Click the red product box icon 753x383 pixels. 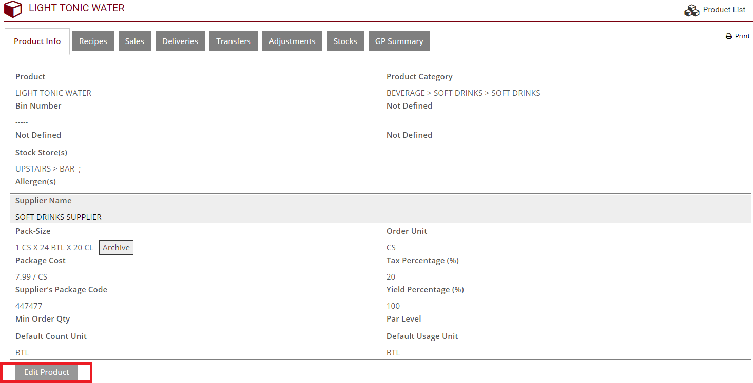pyautogui.click(x=13, y=9)
